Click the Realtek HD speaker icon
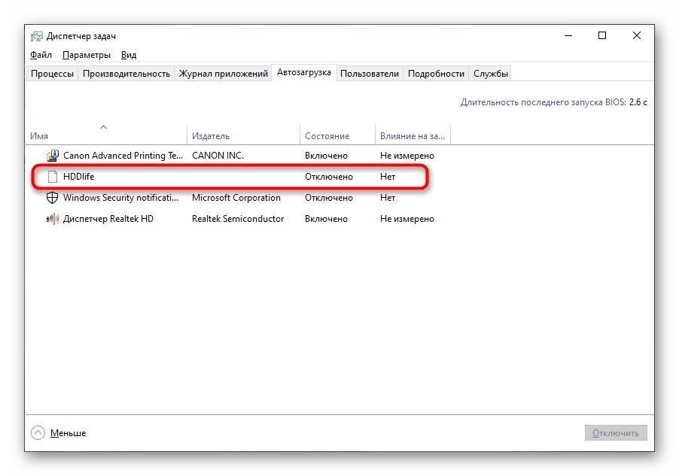 pos(53,219)
